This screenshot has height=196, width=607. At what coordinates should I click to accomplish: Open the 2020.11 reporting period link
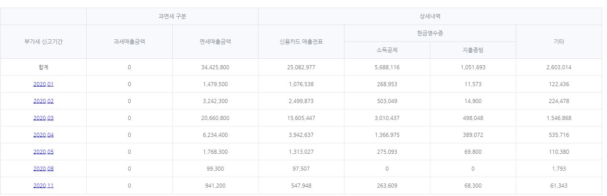43,186
